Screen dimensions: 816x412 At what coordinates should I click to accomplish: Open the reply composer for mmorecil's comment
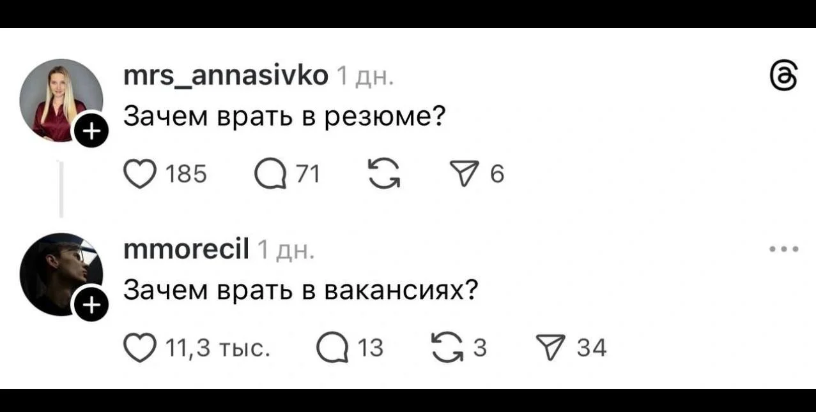pyautogui.click(x=333, y=347)
